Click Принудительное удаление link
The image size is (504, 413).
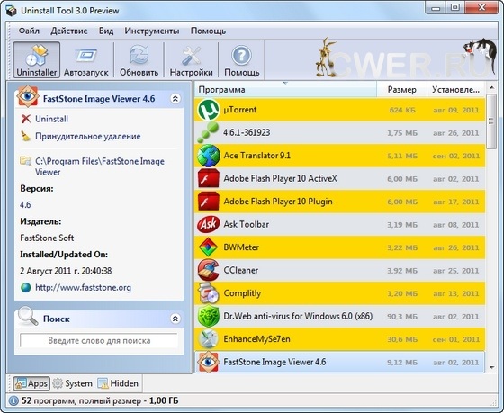coord(88,136)
